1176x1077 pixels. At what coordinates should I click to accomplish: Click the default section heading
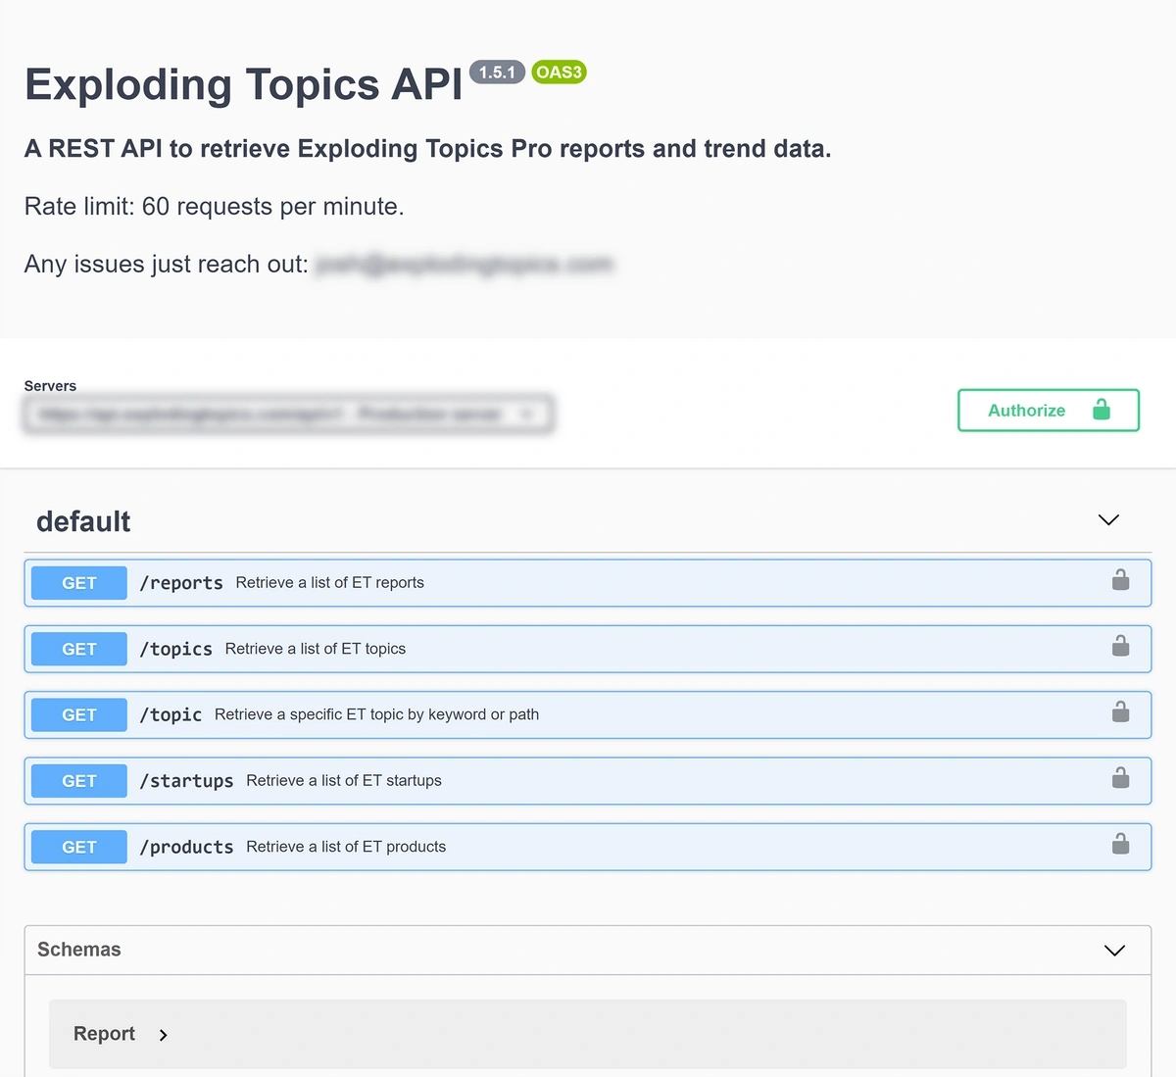pos(83,521)
